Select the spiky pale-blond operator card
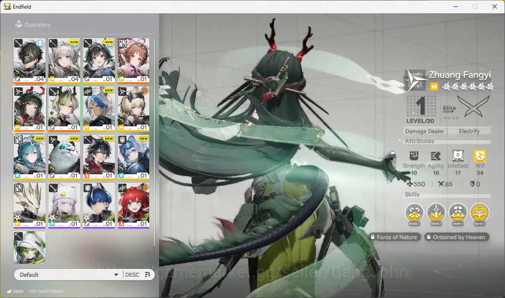505x298 pixels. click(x=30, y=206)
